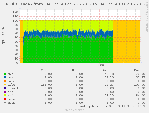Click the green sys legend color swatch

pos(5,74)
